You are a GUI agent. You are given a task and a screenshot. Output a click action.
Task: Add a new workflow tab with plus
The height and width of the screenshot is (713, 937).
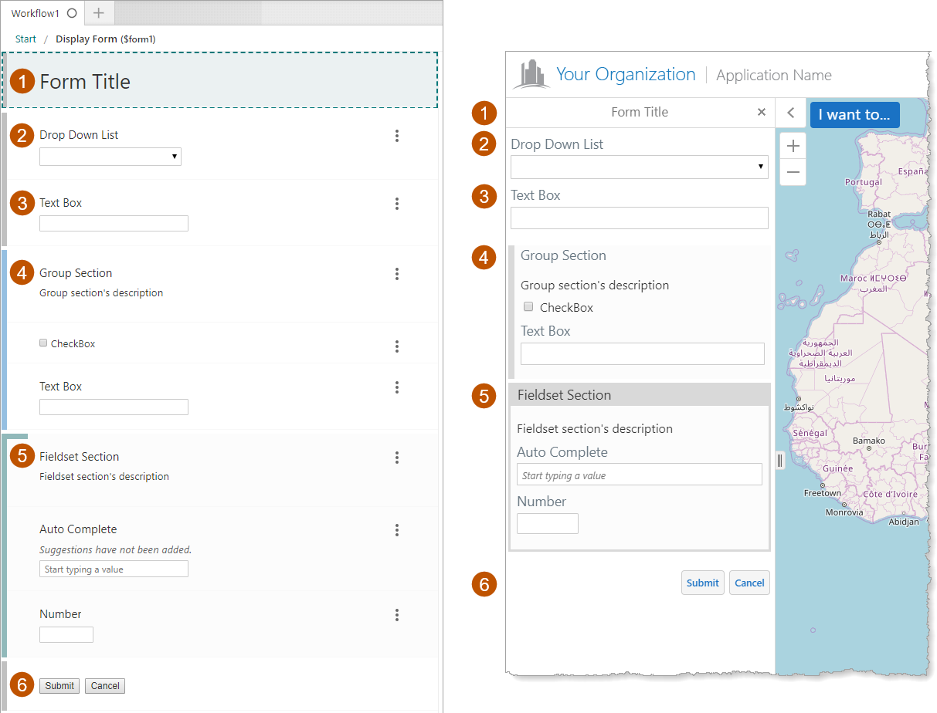(x=98, y=13)
